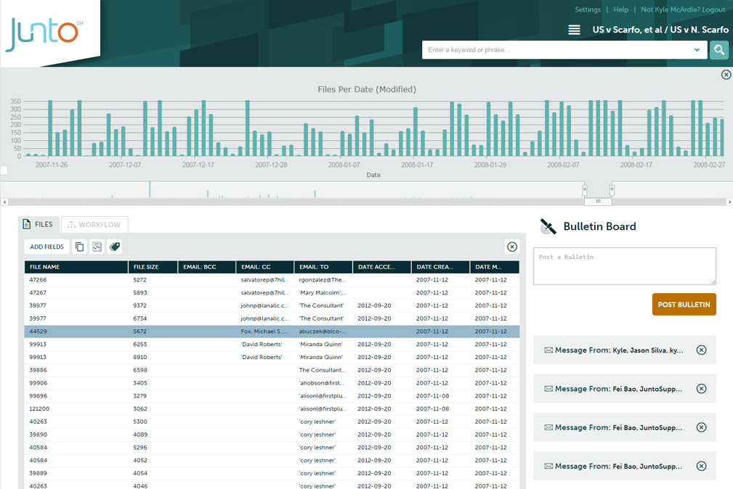The height and width of the screenshot is (489, 733).
Task: Switch to the Workflow tab
Action: [94, 225]
